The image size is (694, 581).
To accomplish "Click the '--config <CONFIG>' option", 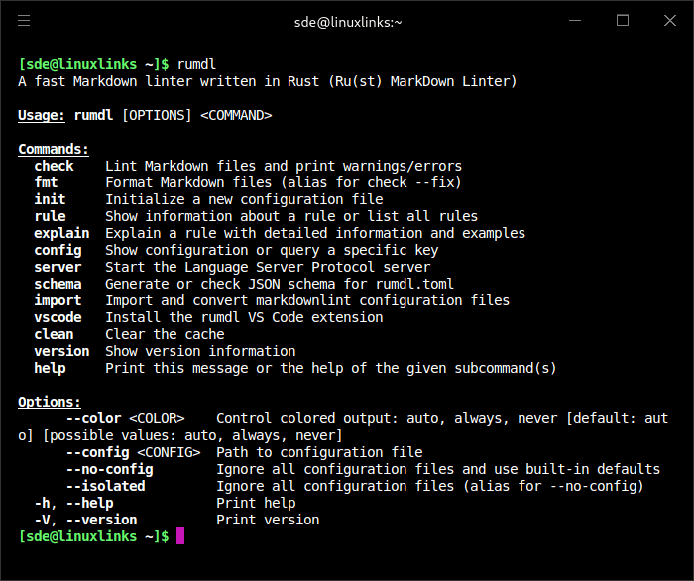I will pyautogui.click(x=134, y=452).
